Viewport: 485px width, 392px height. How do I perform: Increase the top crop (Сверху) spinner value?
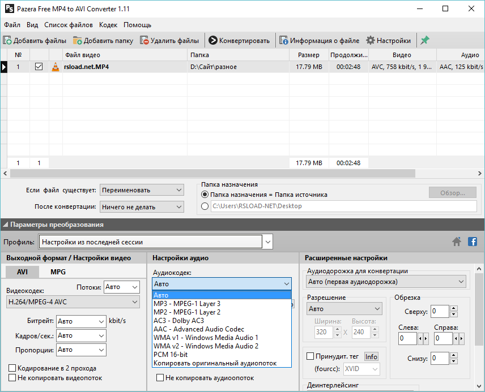coord(453,308)
